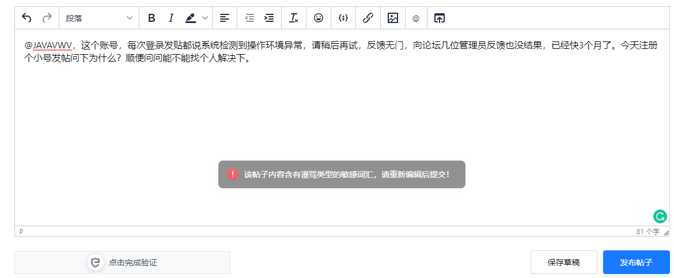
Task: Increase paragraph indent
Action: (269, 18)
